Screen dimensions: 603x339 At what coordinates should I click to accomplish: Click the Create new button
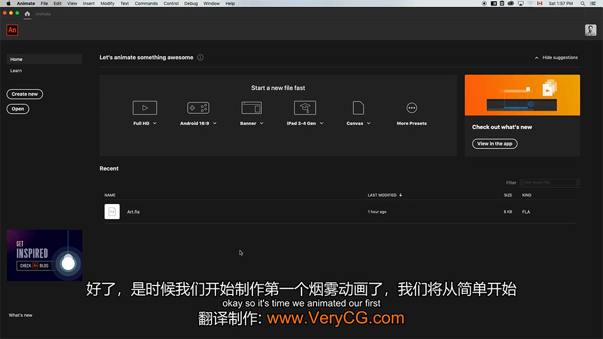click(25, 94)
